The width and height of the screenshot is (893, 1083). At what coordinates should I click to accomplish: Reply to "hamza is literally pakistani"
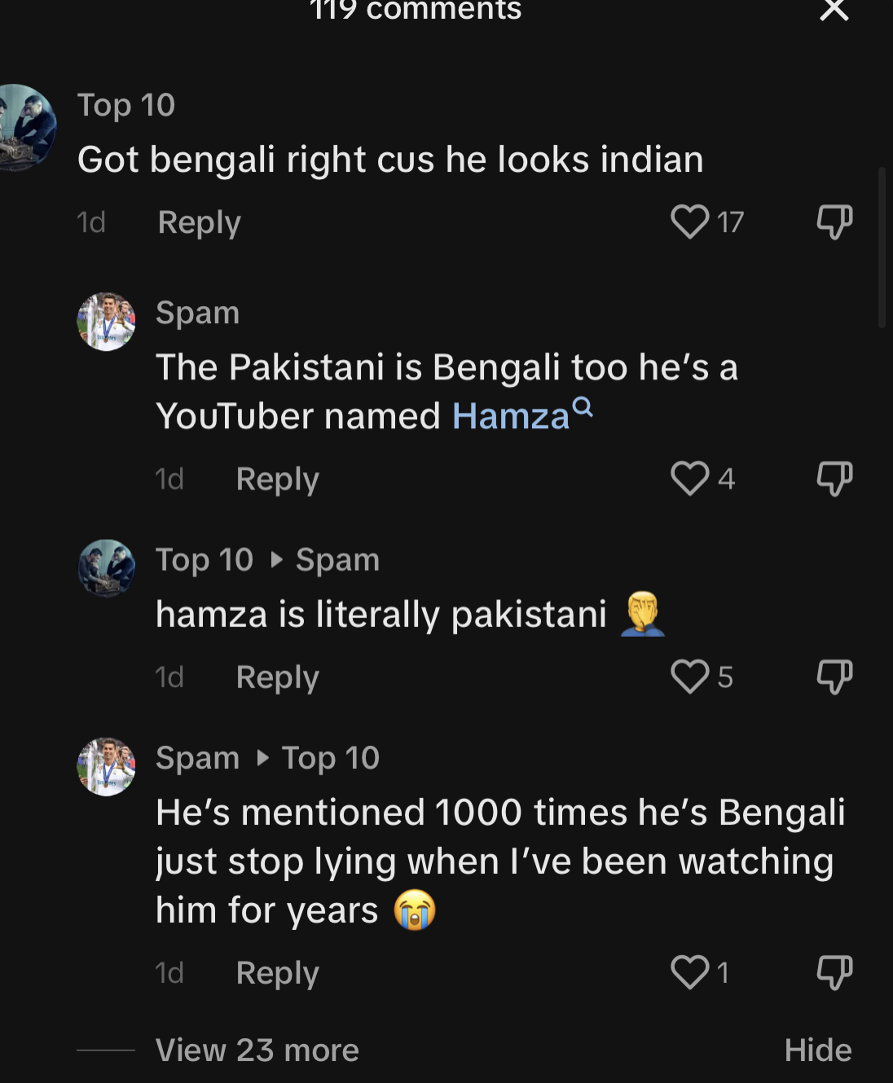277,677
